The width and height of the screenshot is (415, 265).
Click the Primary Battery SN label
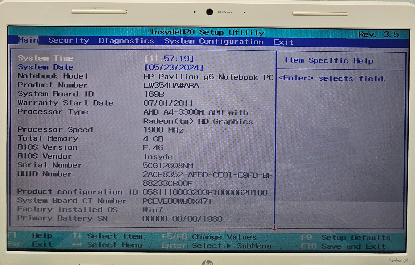(x=63, y=218)
